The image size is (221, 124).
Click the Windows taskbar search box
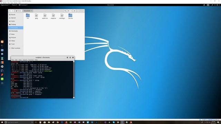click(x=19, y=122)
